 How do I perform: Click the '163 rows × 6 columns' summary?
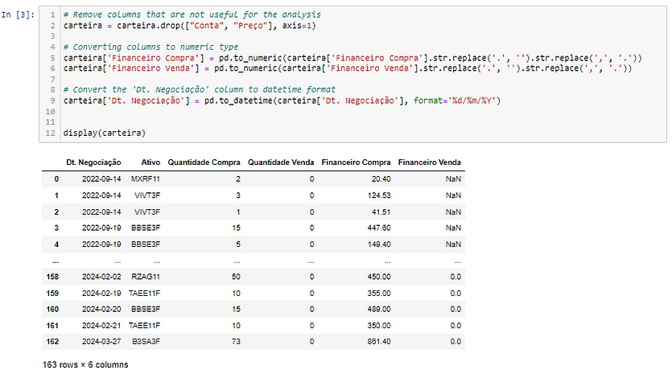(85, 364)
